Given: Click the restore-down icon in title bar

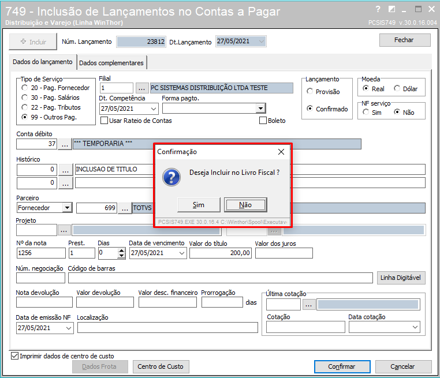Looking at the screenshot, I should [x=391, y=9].
